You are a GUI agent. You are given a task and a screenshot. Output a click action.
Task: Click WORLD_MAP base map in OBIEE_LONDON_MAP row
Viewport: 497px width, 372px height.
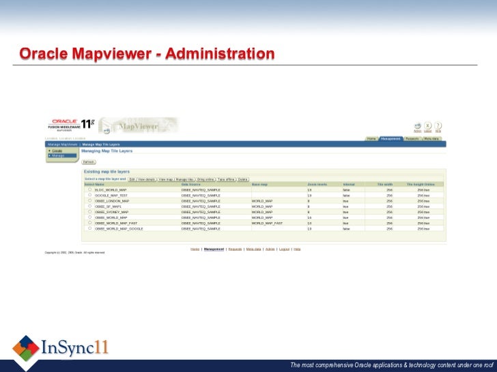click(x=262, y=201)
